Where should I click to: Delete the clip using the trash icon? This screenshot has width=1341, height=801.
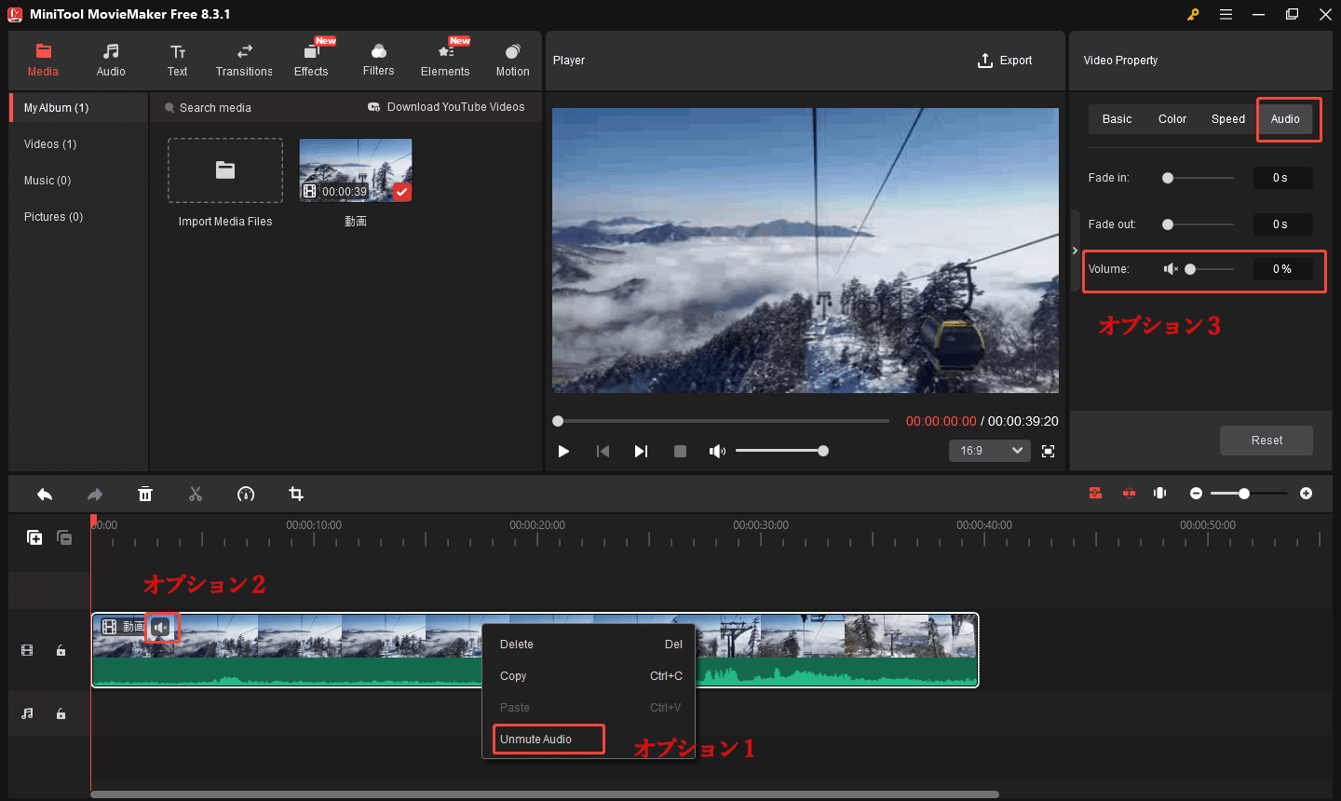pyautogui.click(x=145, y=494)
